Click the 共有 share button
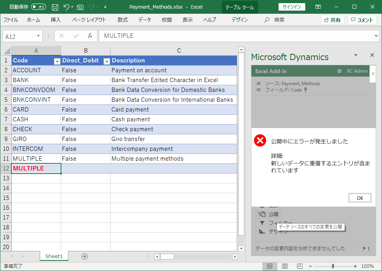Image resolution: width=382 pixels, height=271 pixels. pyautogui.click(x=332, y=20)
